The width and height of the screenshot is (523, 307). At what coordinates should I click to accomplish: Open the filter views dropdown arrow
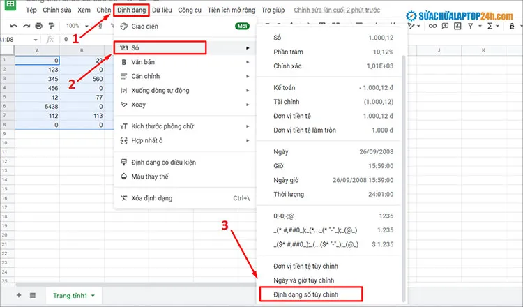[x=480, y=26]
